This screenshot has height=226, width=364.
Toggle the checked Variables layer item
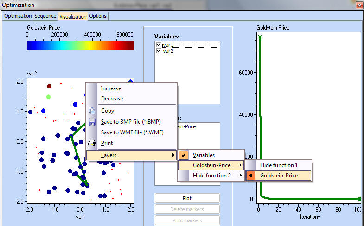[x=204, y=155]
